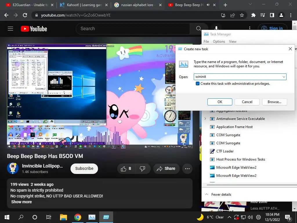The image size is (297, 223).
Task: Show hidden system tray icons chevron
Action: pyautogui.click(x=229, y=217)
